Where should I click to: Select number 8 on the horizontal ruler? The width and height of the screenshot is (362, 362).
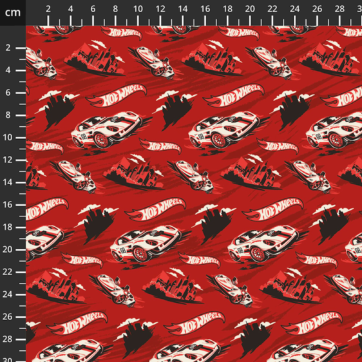[x=115, y=9]
